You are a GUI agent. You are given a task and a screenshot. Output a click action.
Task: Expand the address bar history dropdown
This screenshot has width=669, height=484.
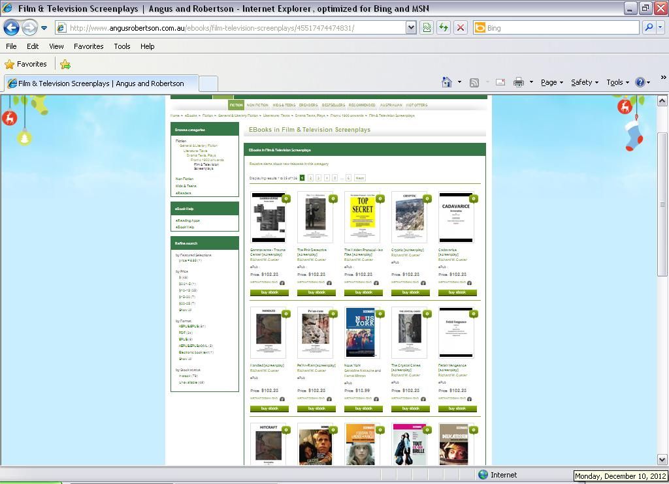(x=411, y=28)
